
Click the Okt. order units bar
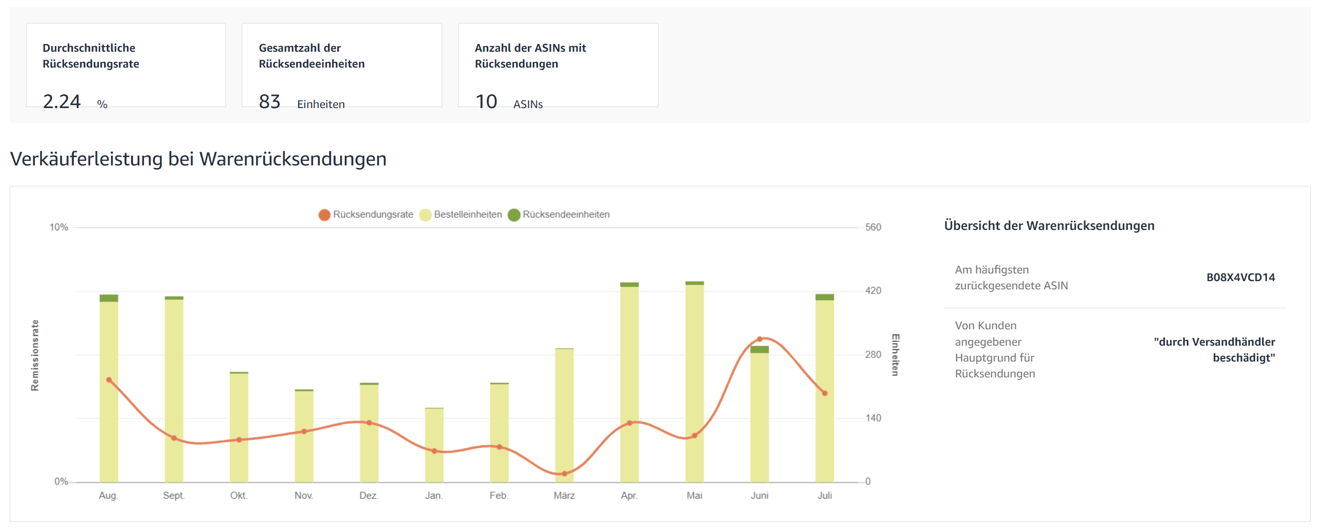click(239, 428)
